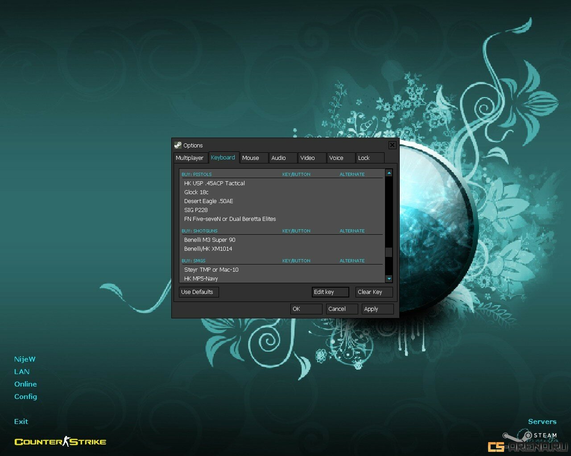
Task: Open the Mouse settings tab
Action: [x=251, y=158]
